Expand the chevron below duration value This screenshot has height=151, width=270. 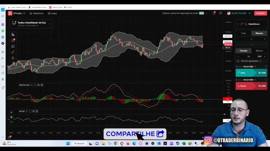click(x=251, y=44)
